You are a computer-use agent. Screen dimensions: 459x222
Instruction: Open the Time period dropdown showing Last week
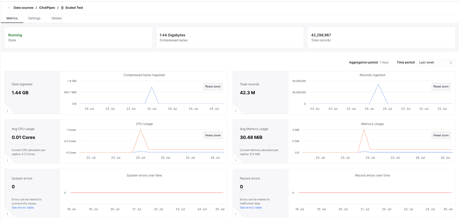tap(435, 62)
